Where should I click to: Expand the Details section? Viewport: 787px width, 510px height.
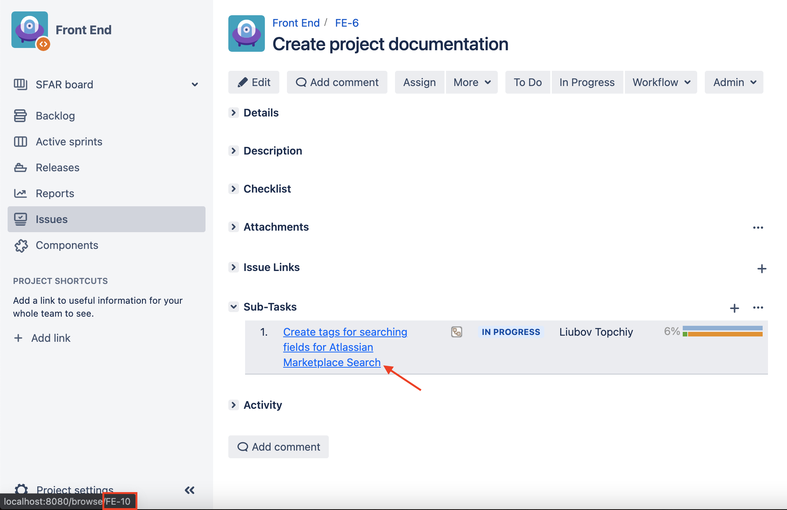tap(234, 113)
